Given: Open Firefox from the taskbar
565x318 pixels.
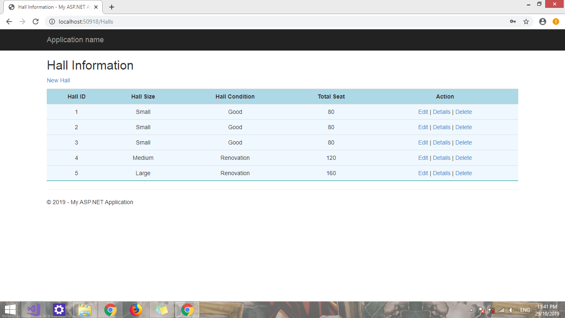Looking at the screenshot, I should coord(136,309).
